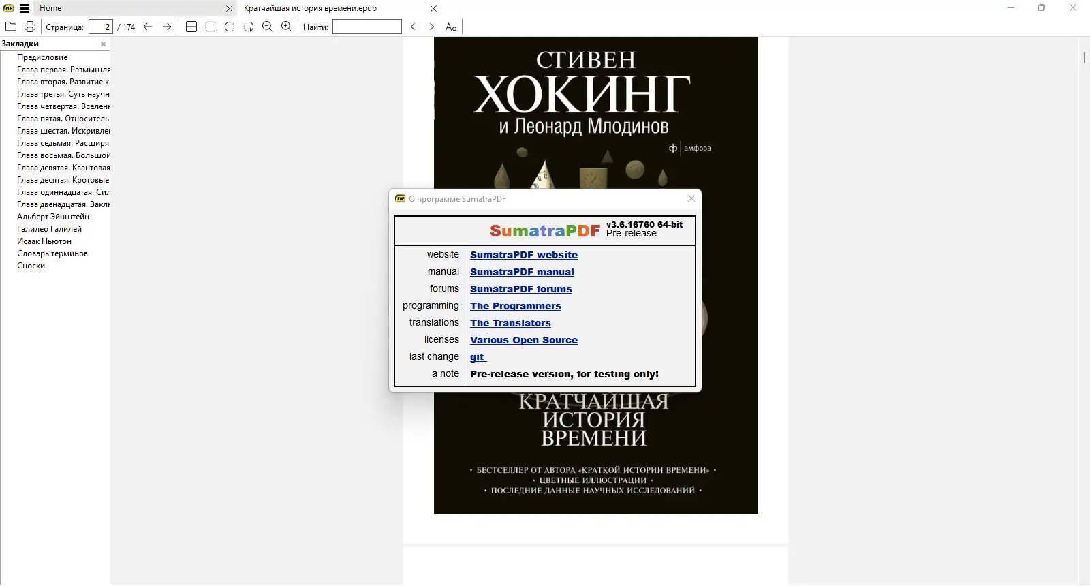Restore down the SumatraPDF window
Screen dimensions: 1090x586
click(x=1042, y=8)
